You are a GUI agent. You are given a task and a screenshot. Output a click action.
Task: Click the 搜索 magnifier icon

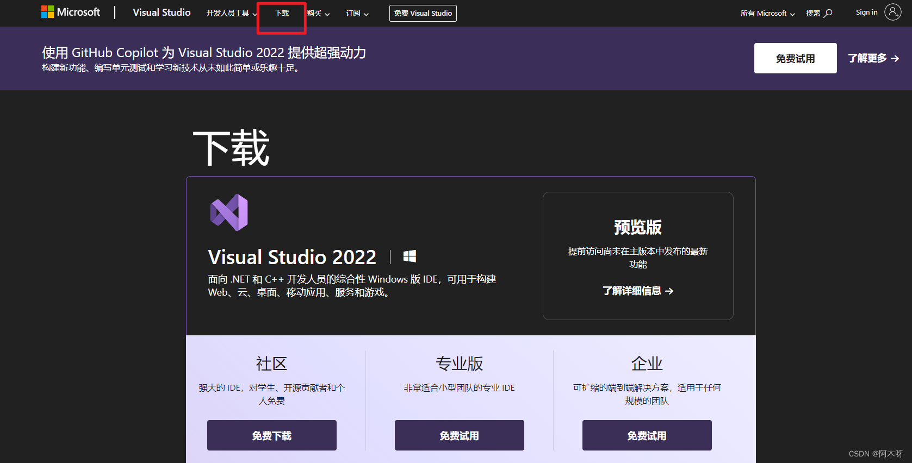click(x=828, y=13)
